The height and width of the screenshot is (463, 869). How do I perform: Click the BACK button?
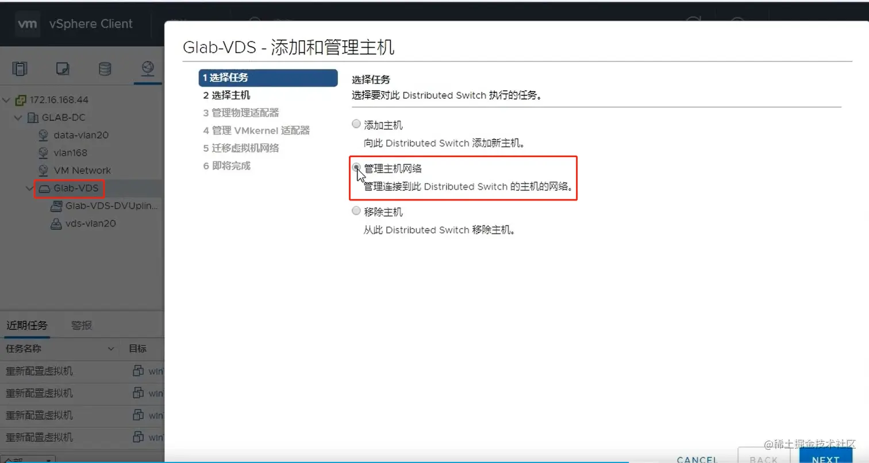[764, 457]
